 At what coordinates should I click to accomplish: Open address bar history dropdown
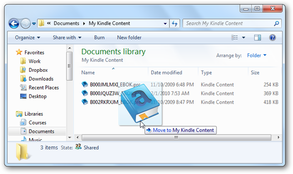165,24
